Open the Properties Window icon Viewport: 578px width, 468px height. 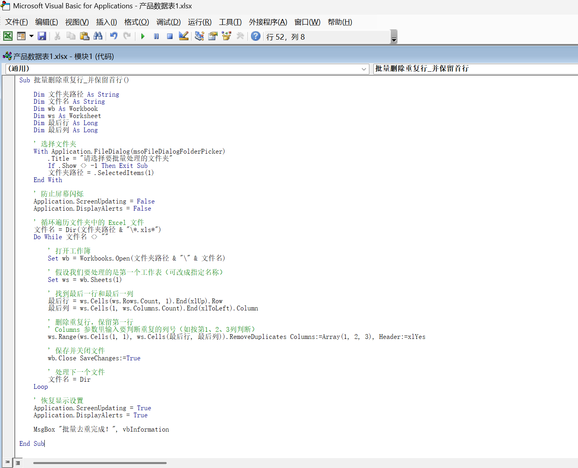coord(213,36)
